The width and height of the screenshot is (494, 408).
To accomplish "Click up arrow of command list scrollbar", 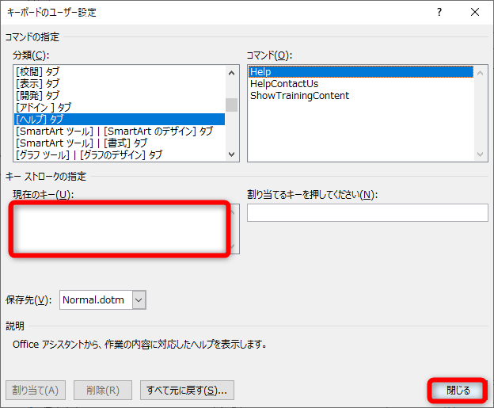I will pyautogui.click(x=480, y=73).
